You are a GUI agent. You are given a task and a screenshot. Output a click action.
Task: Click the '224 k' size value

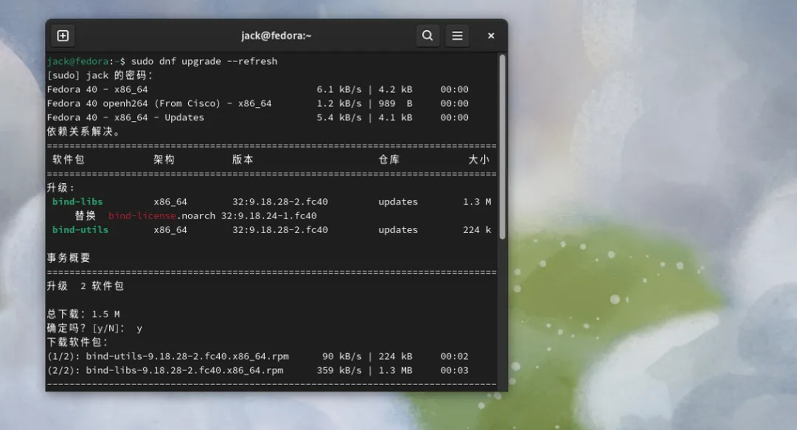477,229
